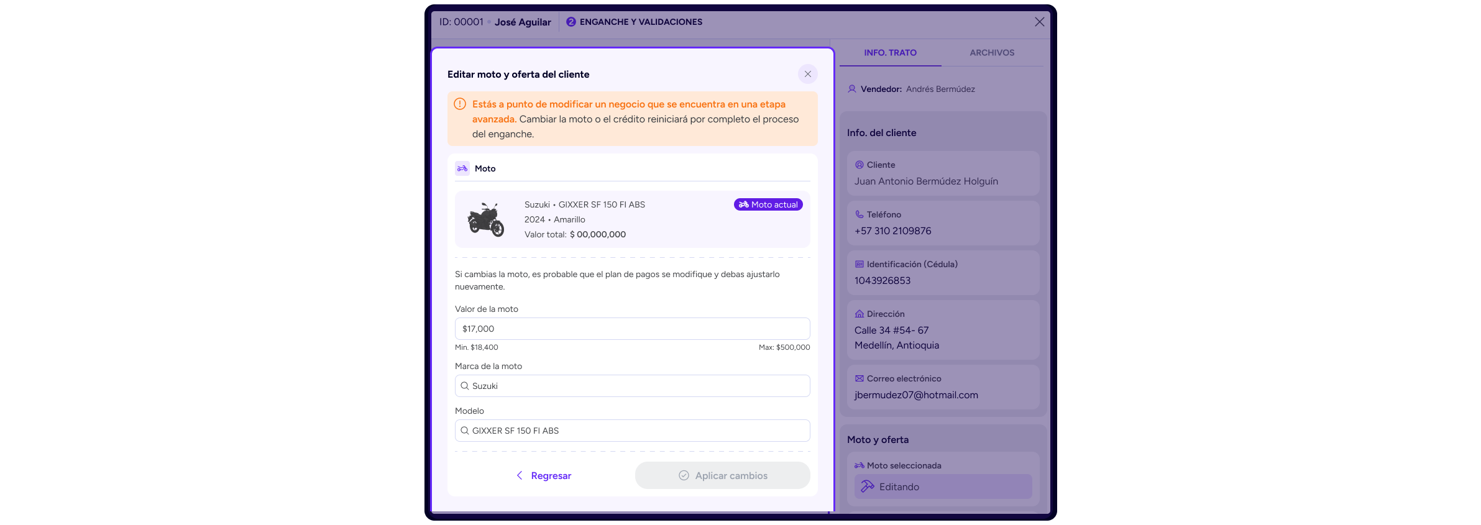Click Valor total $ 00,000,000 text
The width and height of the screenshot is (1481, 525).
[575, 234]
